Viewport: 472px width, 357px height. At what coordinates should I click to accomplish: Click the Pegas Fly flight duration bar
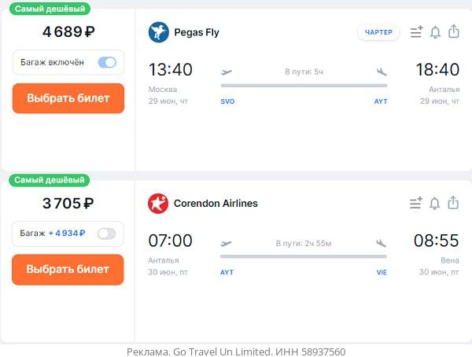pyautogui.click(x=304, y=85)
